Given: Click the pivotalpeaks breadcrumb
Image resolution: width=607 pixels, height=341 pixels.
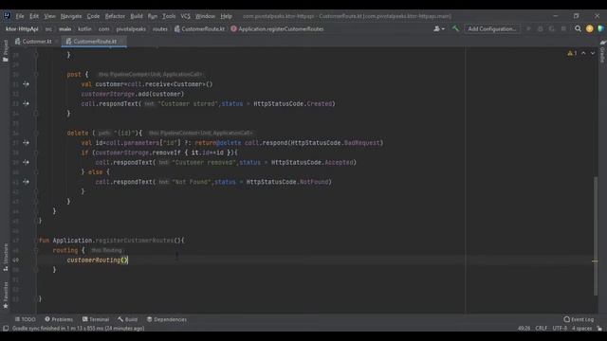Looking at the screenshot, I should 131,29.
